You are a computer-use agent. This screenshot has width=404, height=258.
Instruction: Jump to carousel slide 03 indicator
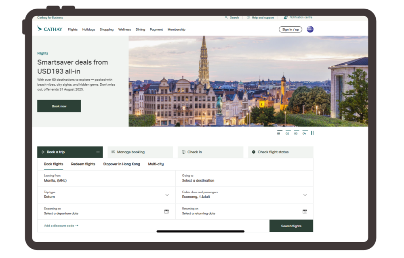point(296,133)
